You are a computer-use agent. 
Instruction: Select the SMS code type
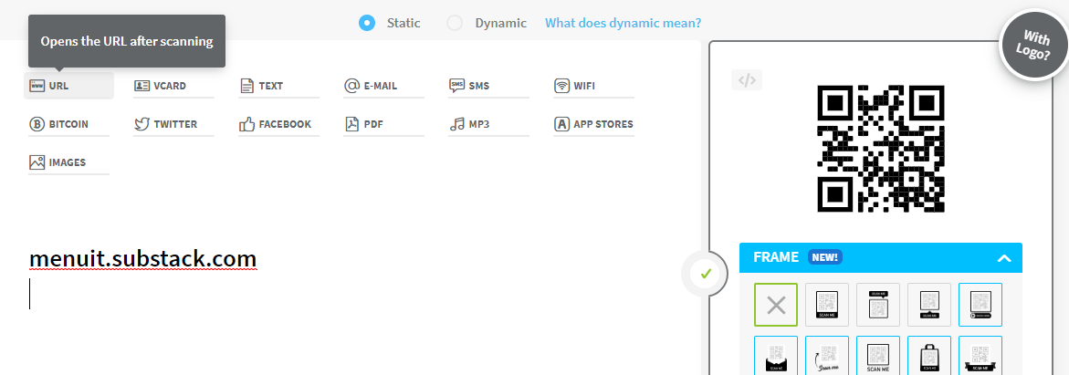tap(488, 86)
